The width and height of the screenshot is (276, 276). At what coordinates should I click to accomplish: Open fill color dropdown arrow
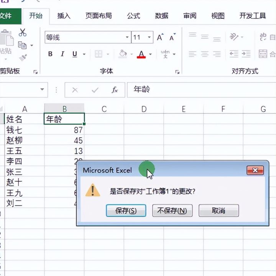tap(131, 54)
